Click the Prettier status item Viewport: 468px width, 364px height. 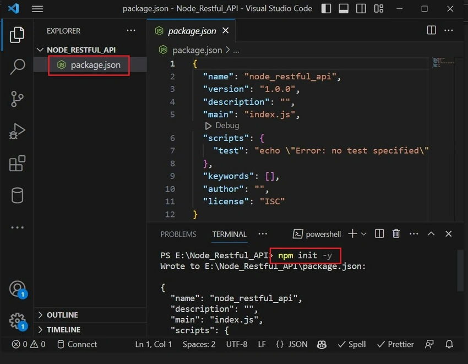point(395,344)
